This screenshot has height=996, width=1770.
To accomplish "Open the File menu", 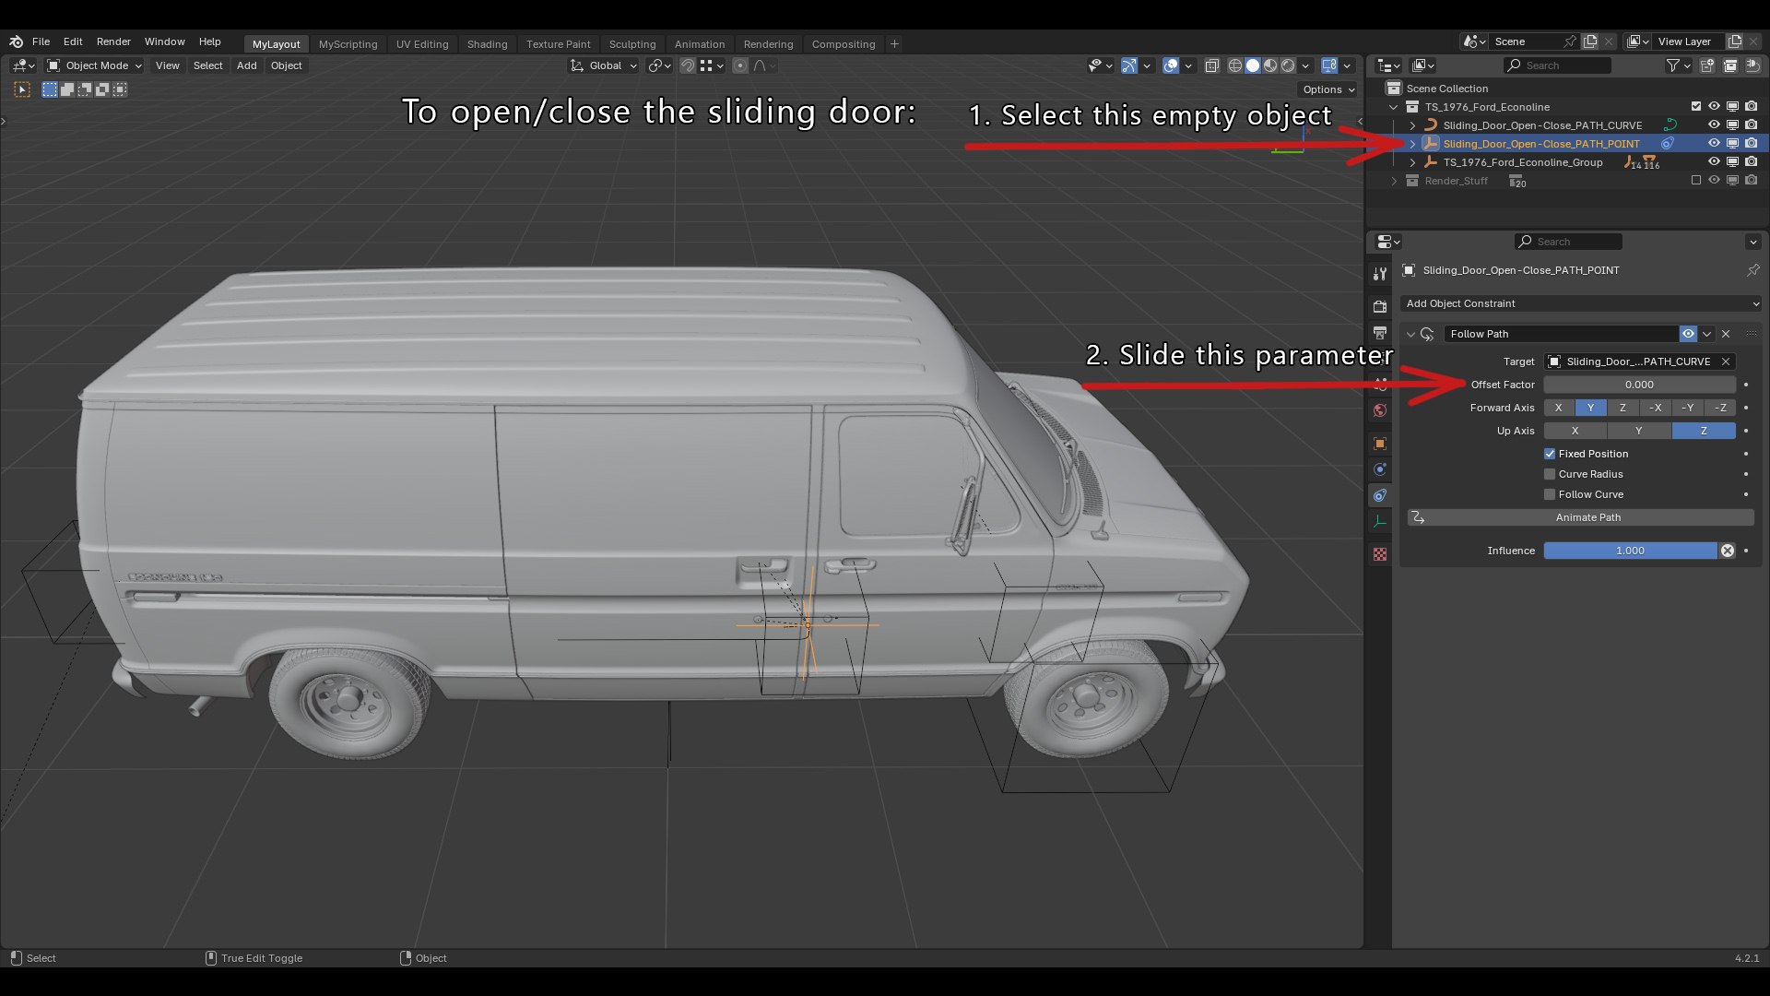I will pos(41,42).
